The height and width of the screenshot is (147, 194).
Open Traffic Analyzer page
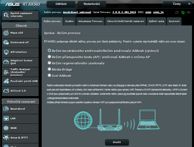pyautogui.click(x=20, y=72)
